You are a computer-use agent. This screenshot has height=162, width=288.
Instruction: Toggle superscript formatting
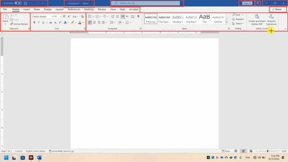[60, 22]
